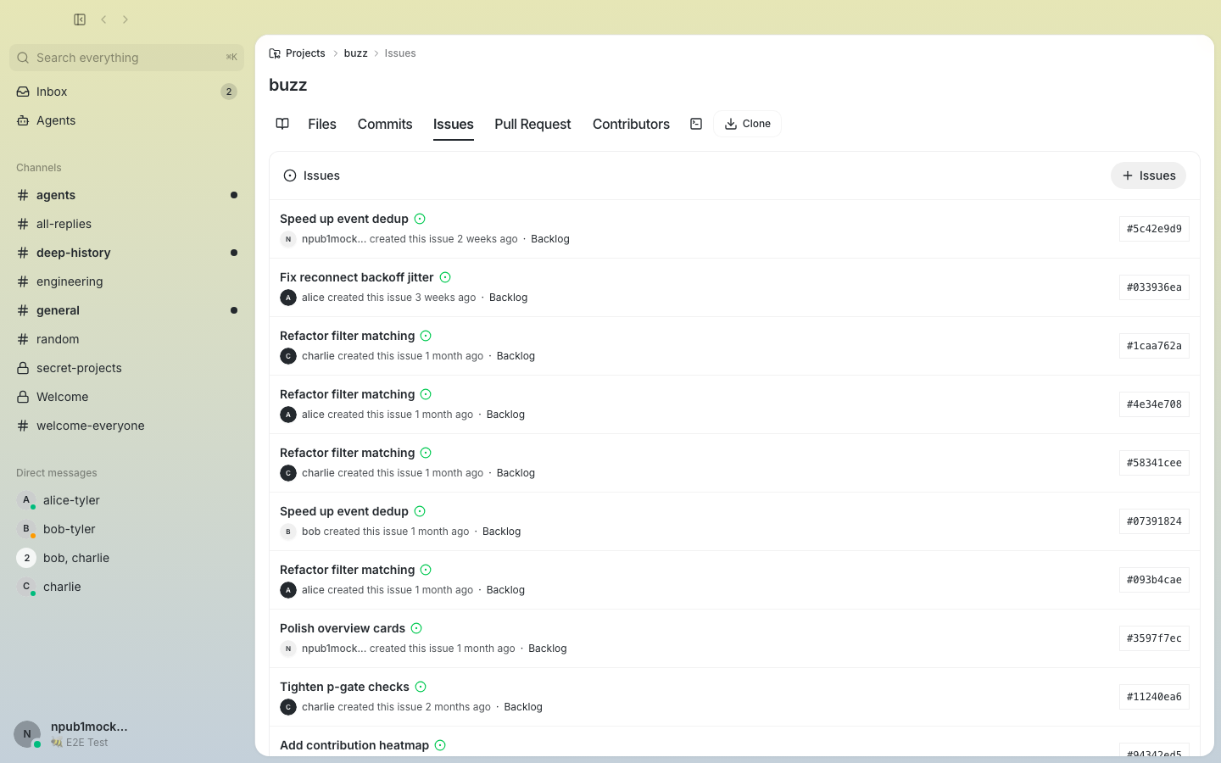Click issue hash #58341cee
Image resolution: width=1221 pixels, height=763 pixels.
[x=1154, y=463]
